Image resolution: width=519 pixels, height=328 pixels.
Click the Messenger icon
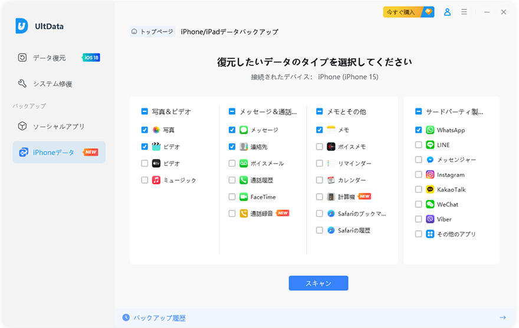coord(430,160)
